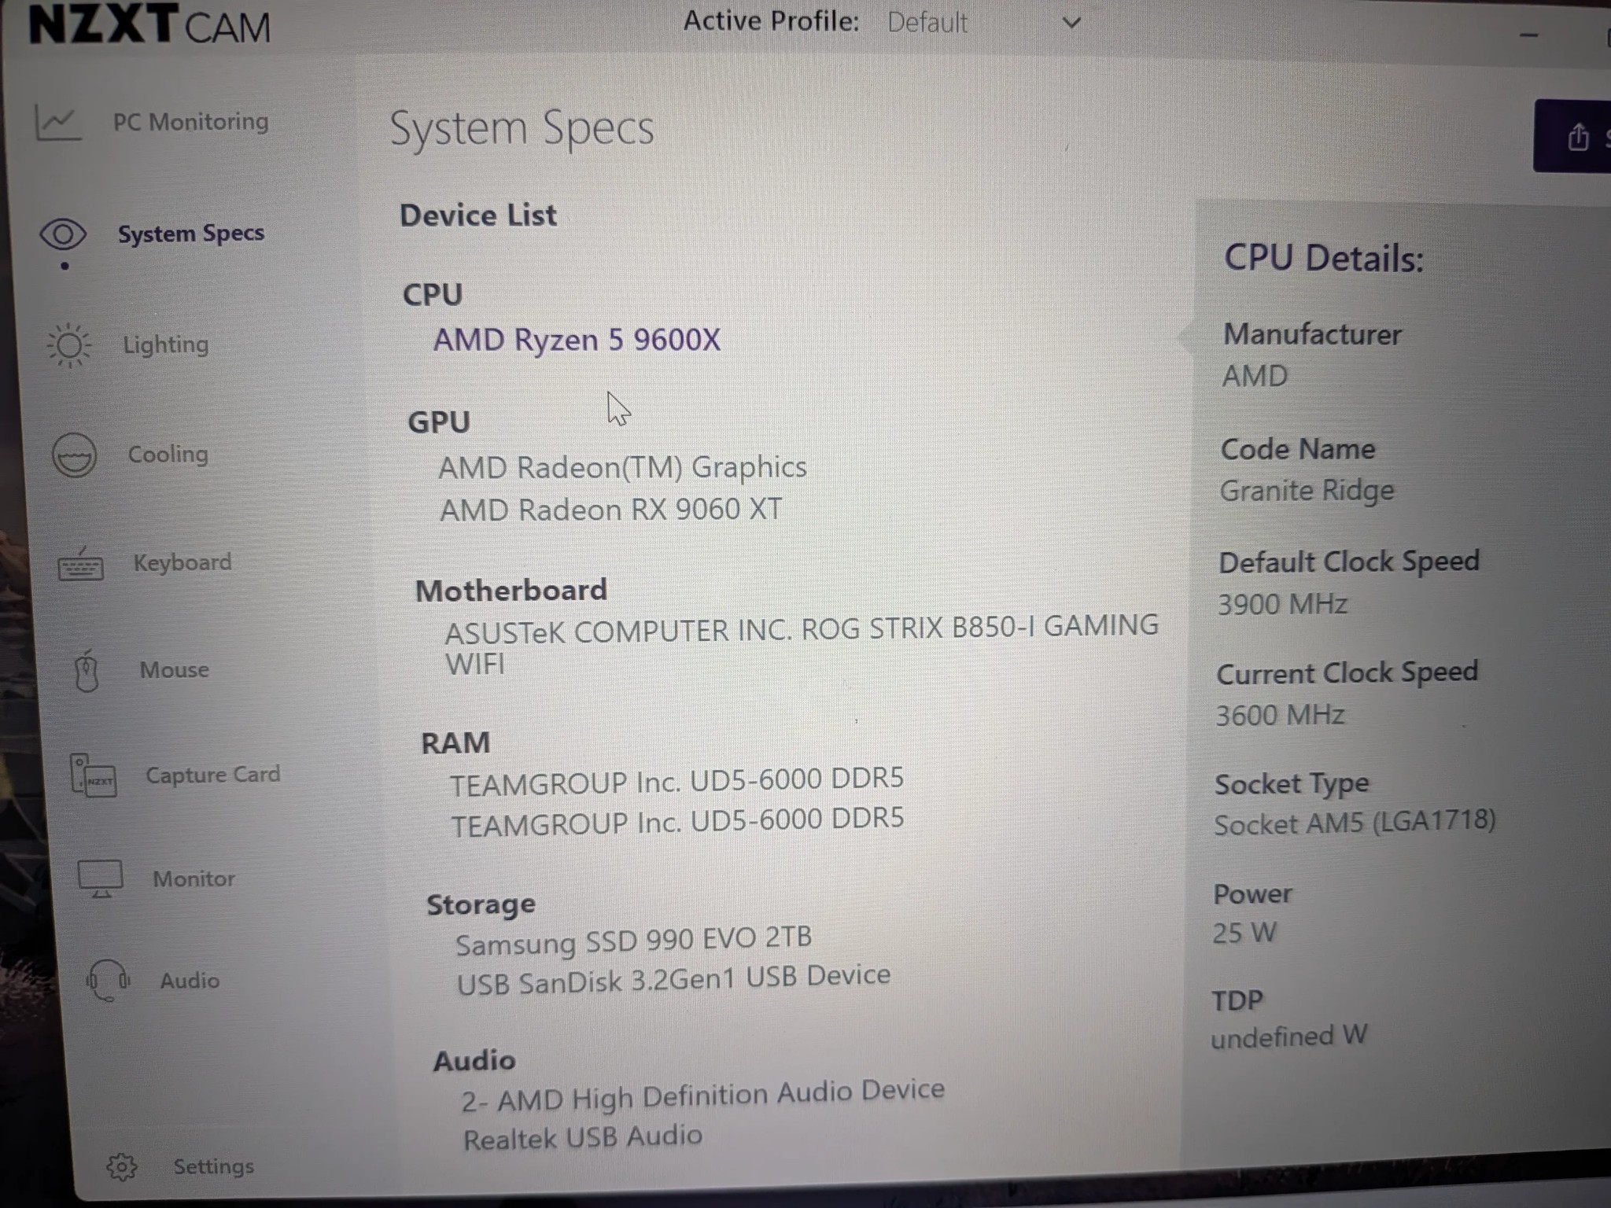
Task: Switch to the Keyboard section
Action: 182,562
